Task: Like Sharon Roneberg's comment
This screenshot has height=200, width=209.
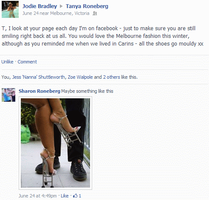Action: (65, 196)
